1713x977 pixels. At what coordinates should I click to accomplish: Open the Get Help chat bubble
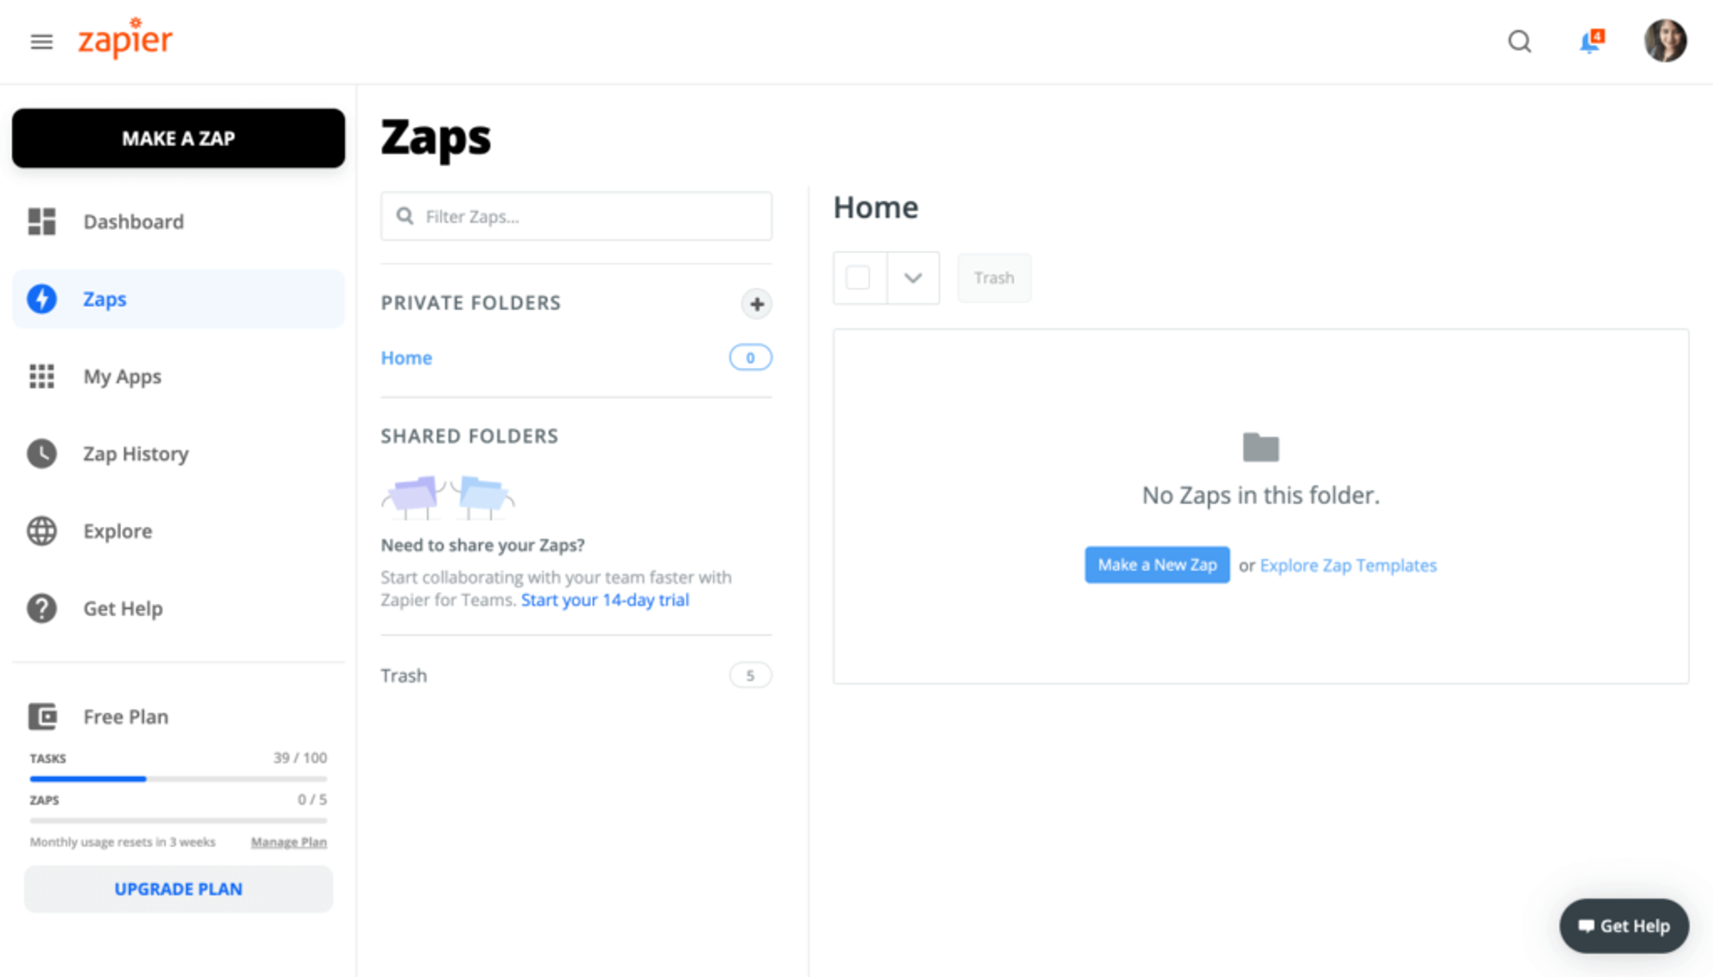tap(1623, 925)
